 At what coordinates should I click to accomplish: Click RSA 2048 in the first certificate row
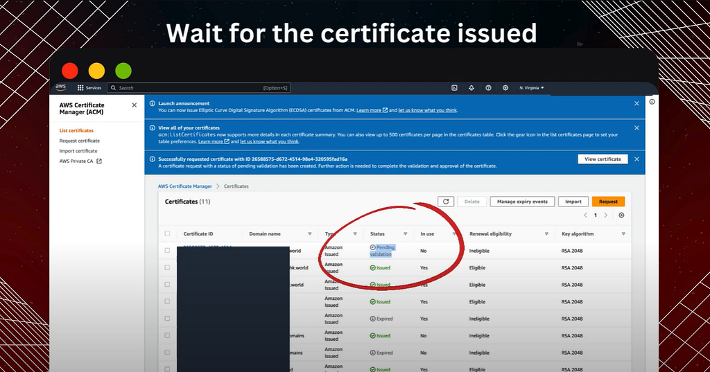click(x=572, y=251)
